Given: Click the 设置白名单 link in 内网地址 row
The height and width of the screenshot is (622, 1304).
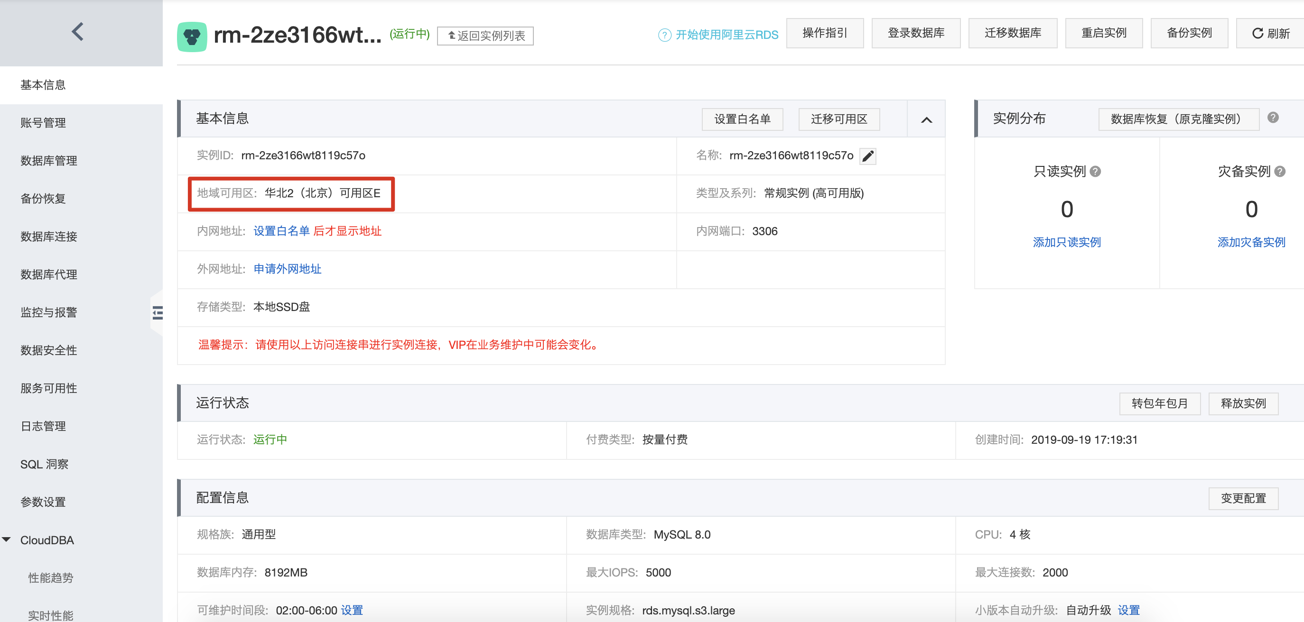Looking at the screenshot, I should (x=281, y=231).
